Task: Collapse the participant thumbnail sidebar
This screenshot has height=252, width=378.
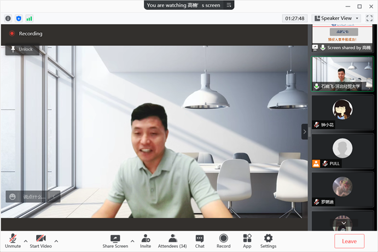Action: click(305, 131)
